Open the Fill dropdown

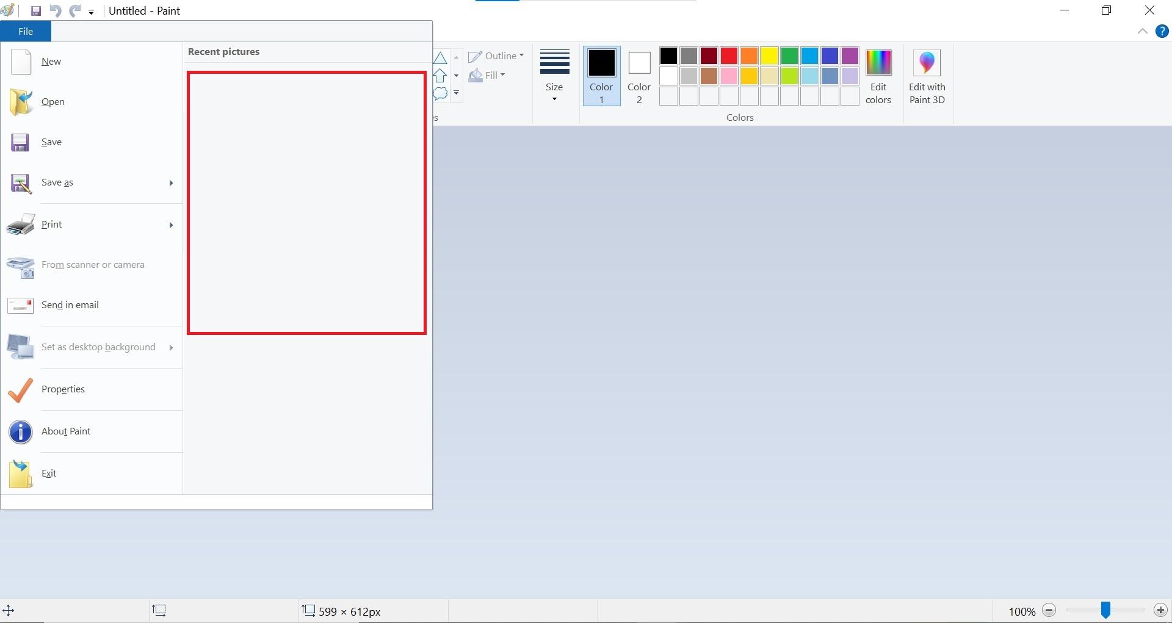tap(487, 75)
